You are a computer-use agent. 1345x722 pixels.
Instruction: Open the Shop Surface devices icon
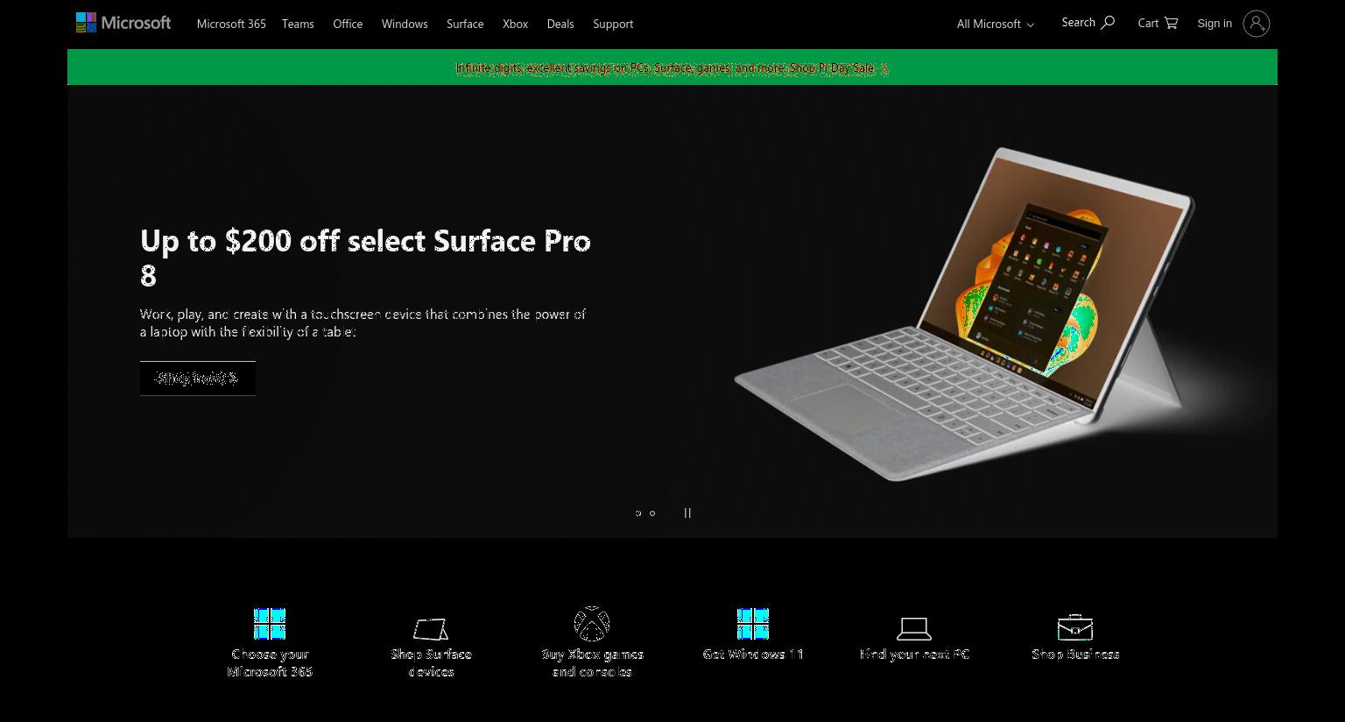(x=431, y=628)
